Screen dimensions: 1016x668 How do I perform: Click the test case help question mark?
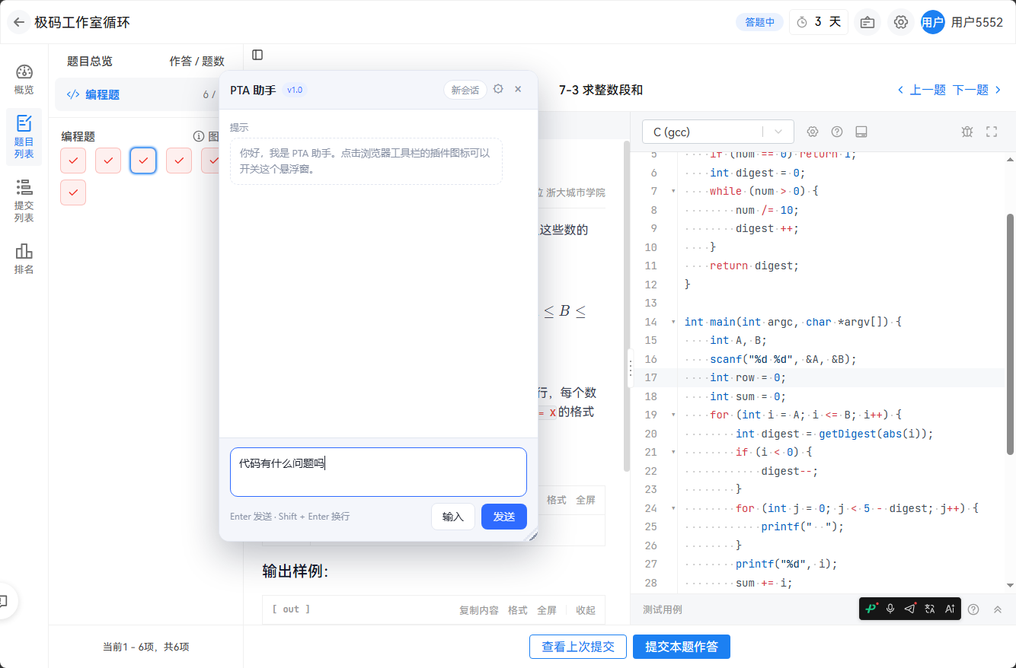coord(973,609)
